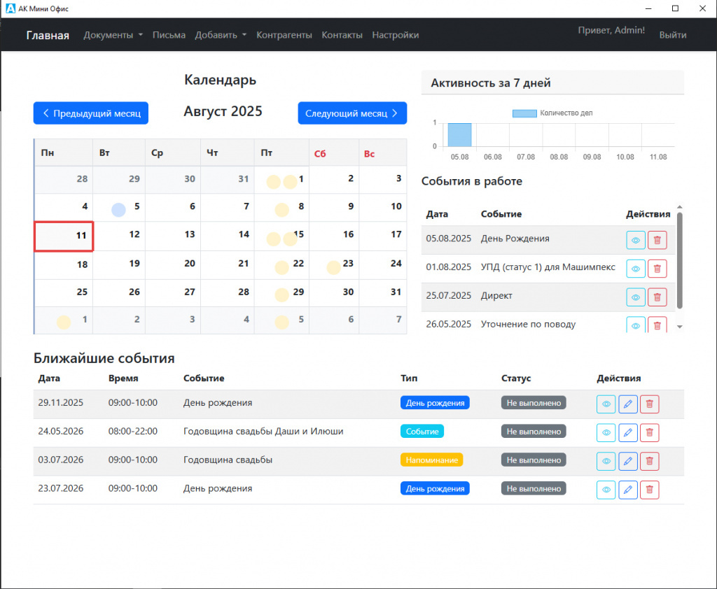This screenshot has height=589, width=717.
Task: Log out with Выйти
Action: click(673, 35)
